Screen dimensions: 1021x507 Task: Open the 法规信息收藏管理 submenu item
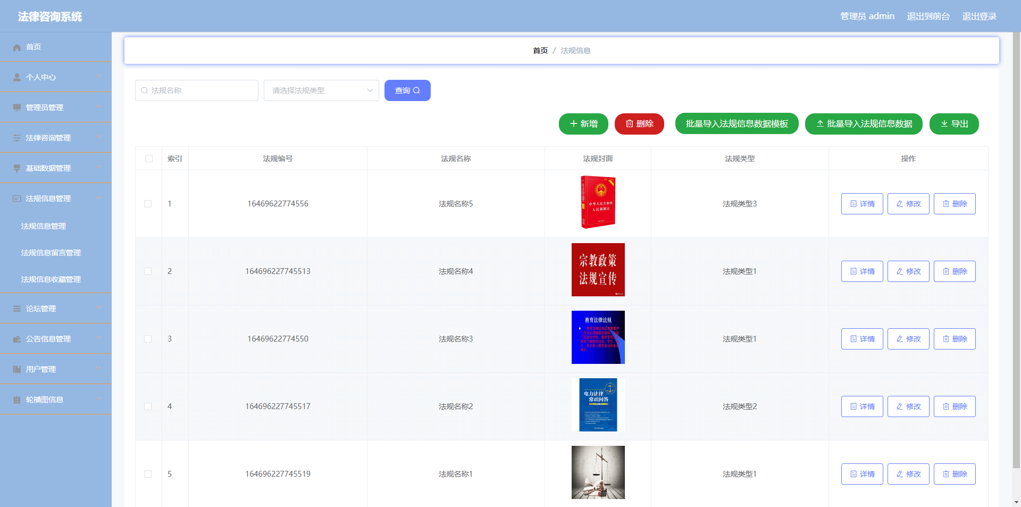(x=56, y=279)
